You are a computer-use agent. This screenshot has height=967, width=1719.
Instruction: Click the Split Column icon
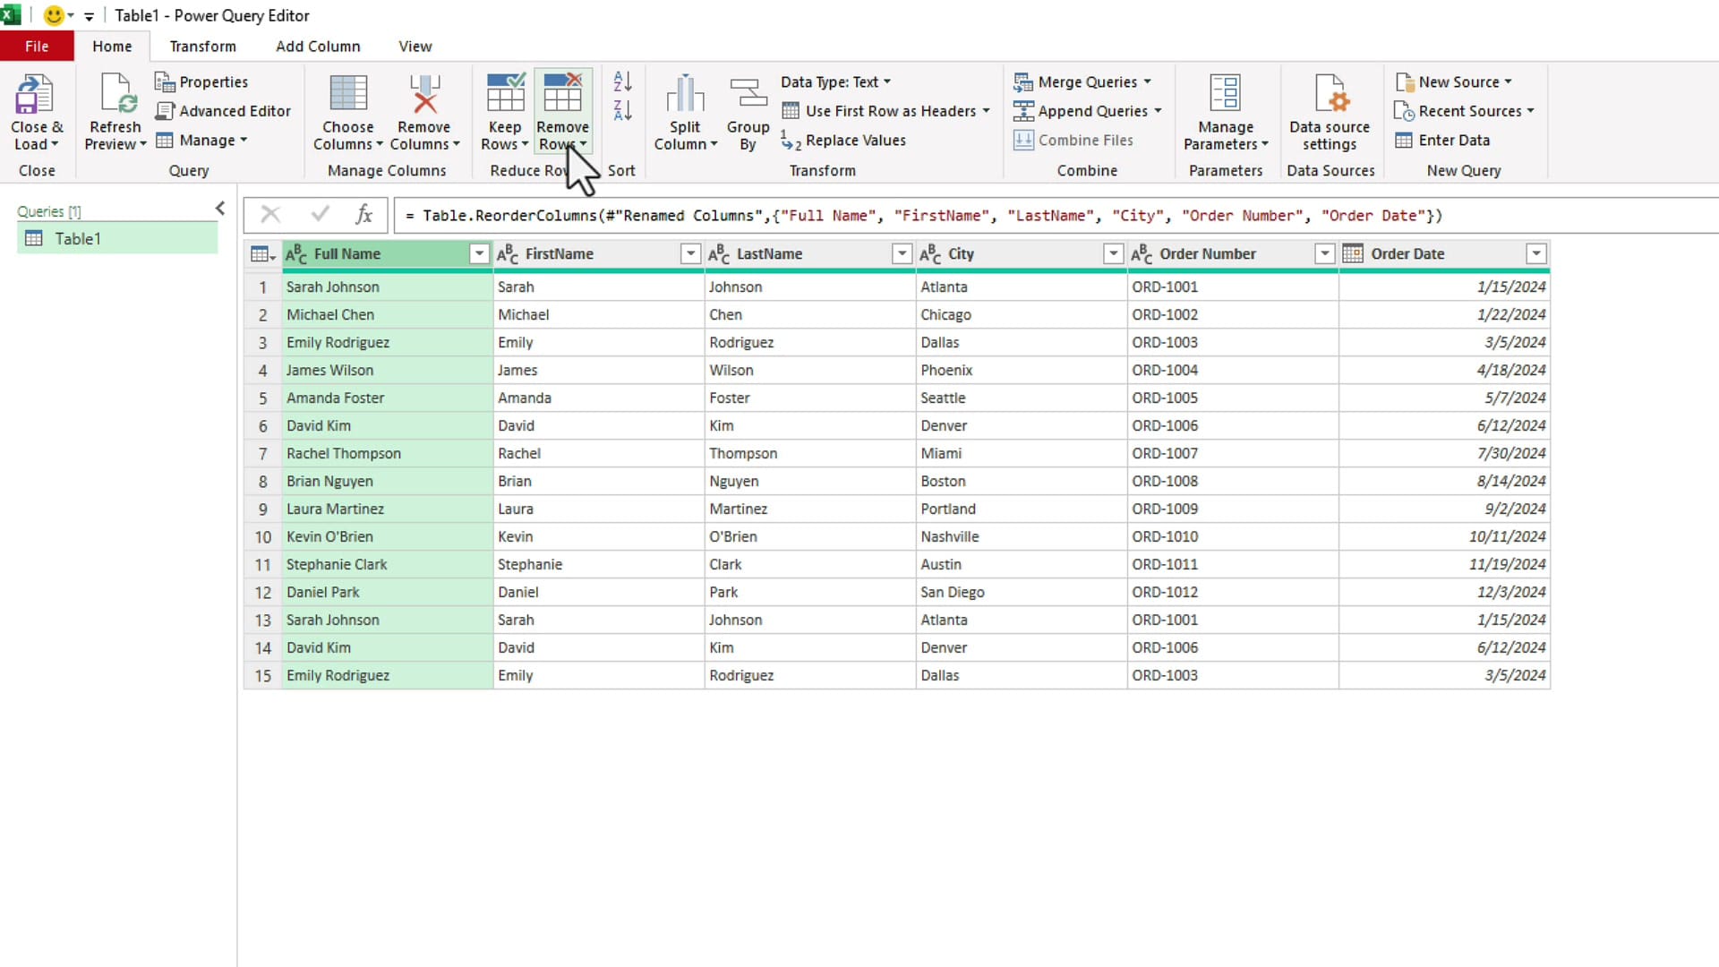coord(685,93)
